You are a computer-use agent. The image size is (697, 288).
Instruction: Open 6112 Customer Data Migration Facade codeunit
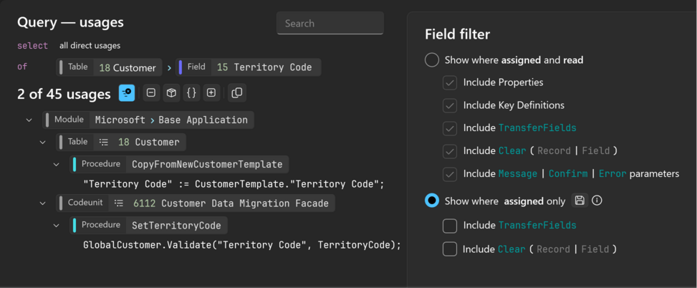(x=196, y=203)
